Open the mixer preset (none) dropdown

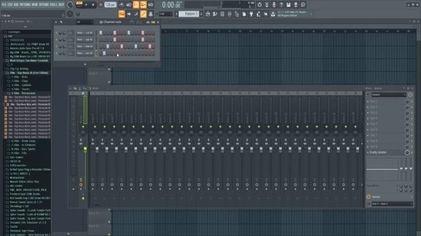point(389,94)
